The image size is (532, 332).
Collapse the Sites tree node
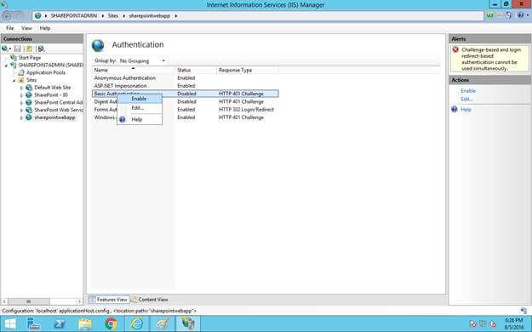(x=14, y=81)
